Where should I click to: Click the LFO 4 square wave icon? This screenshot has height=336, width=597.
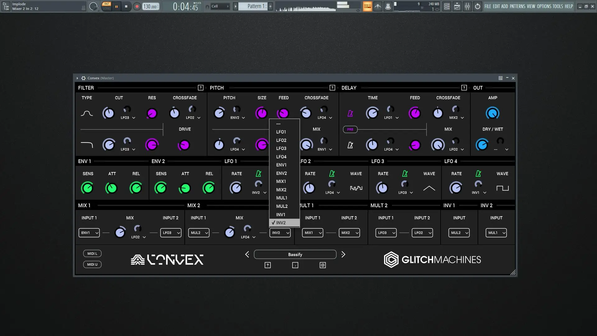coord(502,188)
